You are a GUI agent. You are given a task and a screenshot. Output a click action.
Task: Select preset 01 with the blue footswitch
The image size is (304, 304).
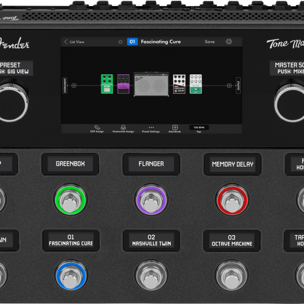coord(71,275)
